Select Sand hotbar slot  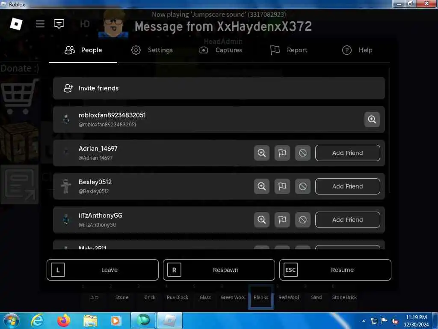click(x=317, y=297)
